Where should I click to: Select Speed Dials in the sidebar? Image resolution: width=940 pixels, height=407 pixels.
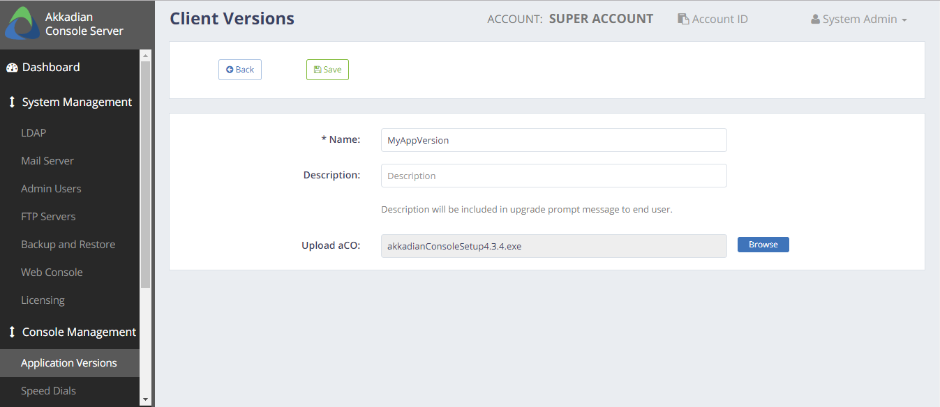tap(48, 391)
